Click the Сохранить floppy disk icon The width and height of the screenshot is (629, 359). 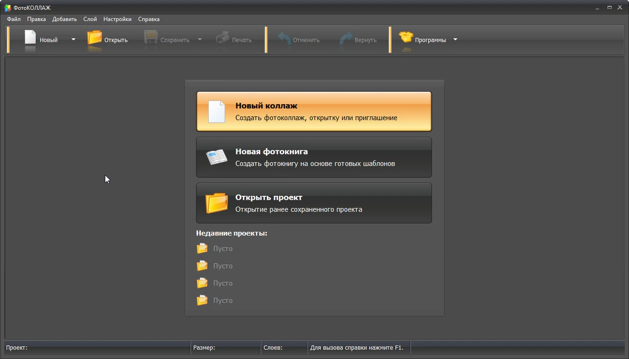[x=151, y=38]
